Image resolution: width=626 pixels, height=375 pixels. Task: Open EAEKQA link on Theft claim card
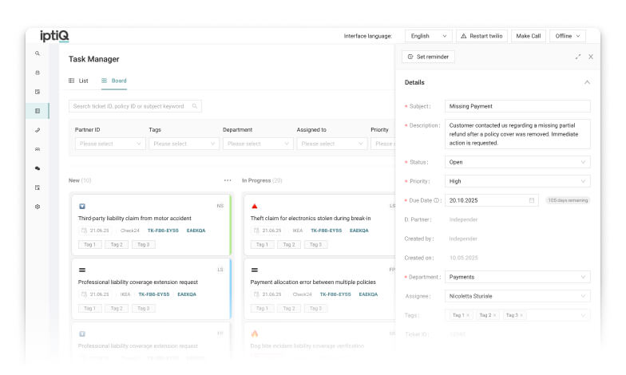coord(359,231)
